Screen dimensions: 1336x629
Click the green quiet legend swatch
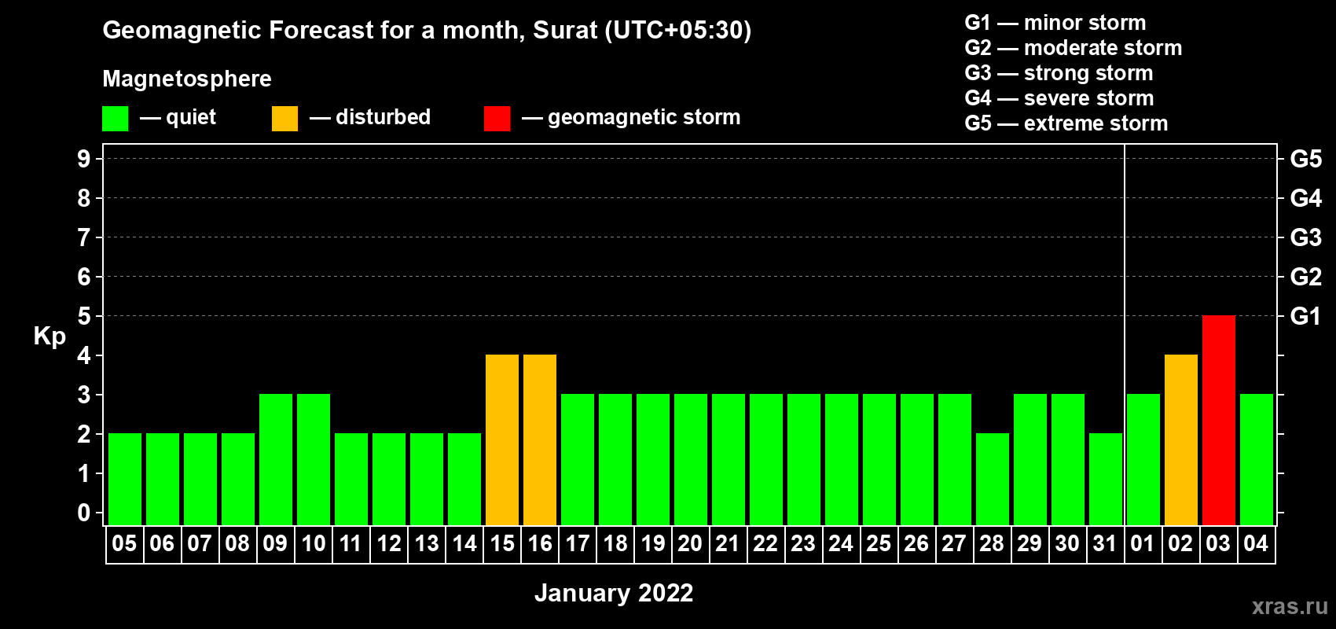pos(115,119)
